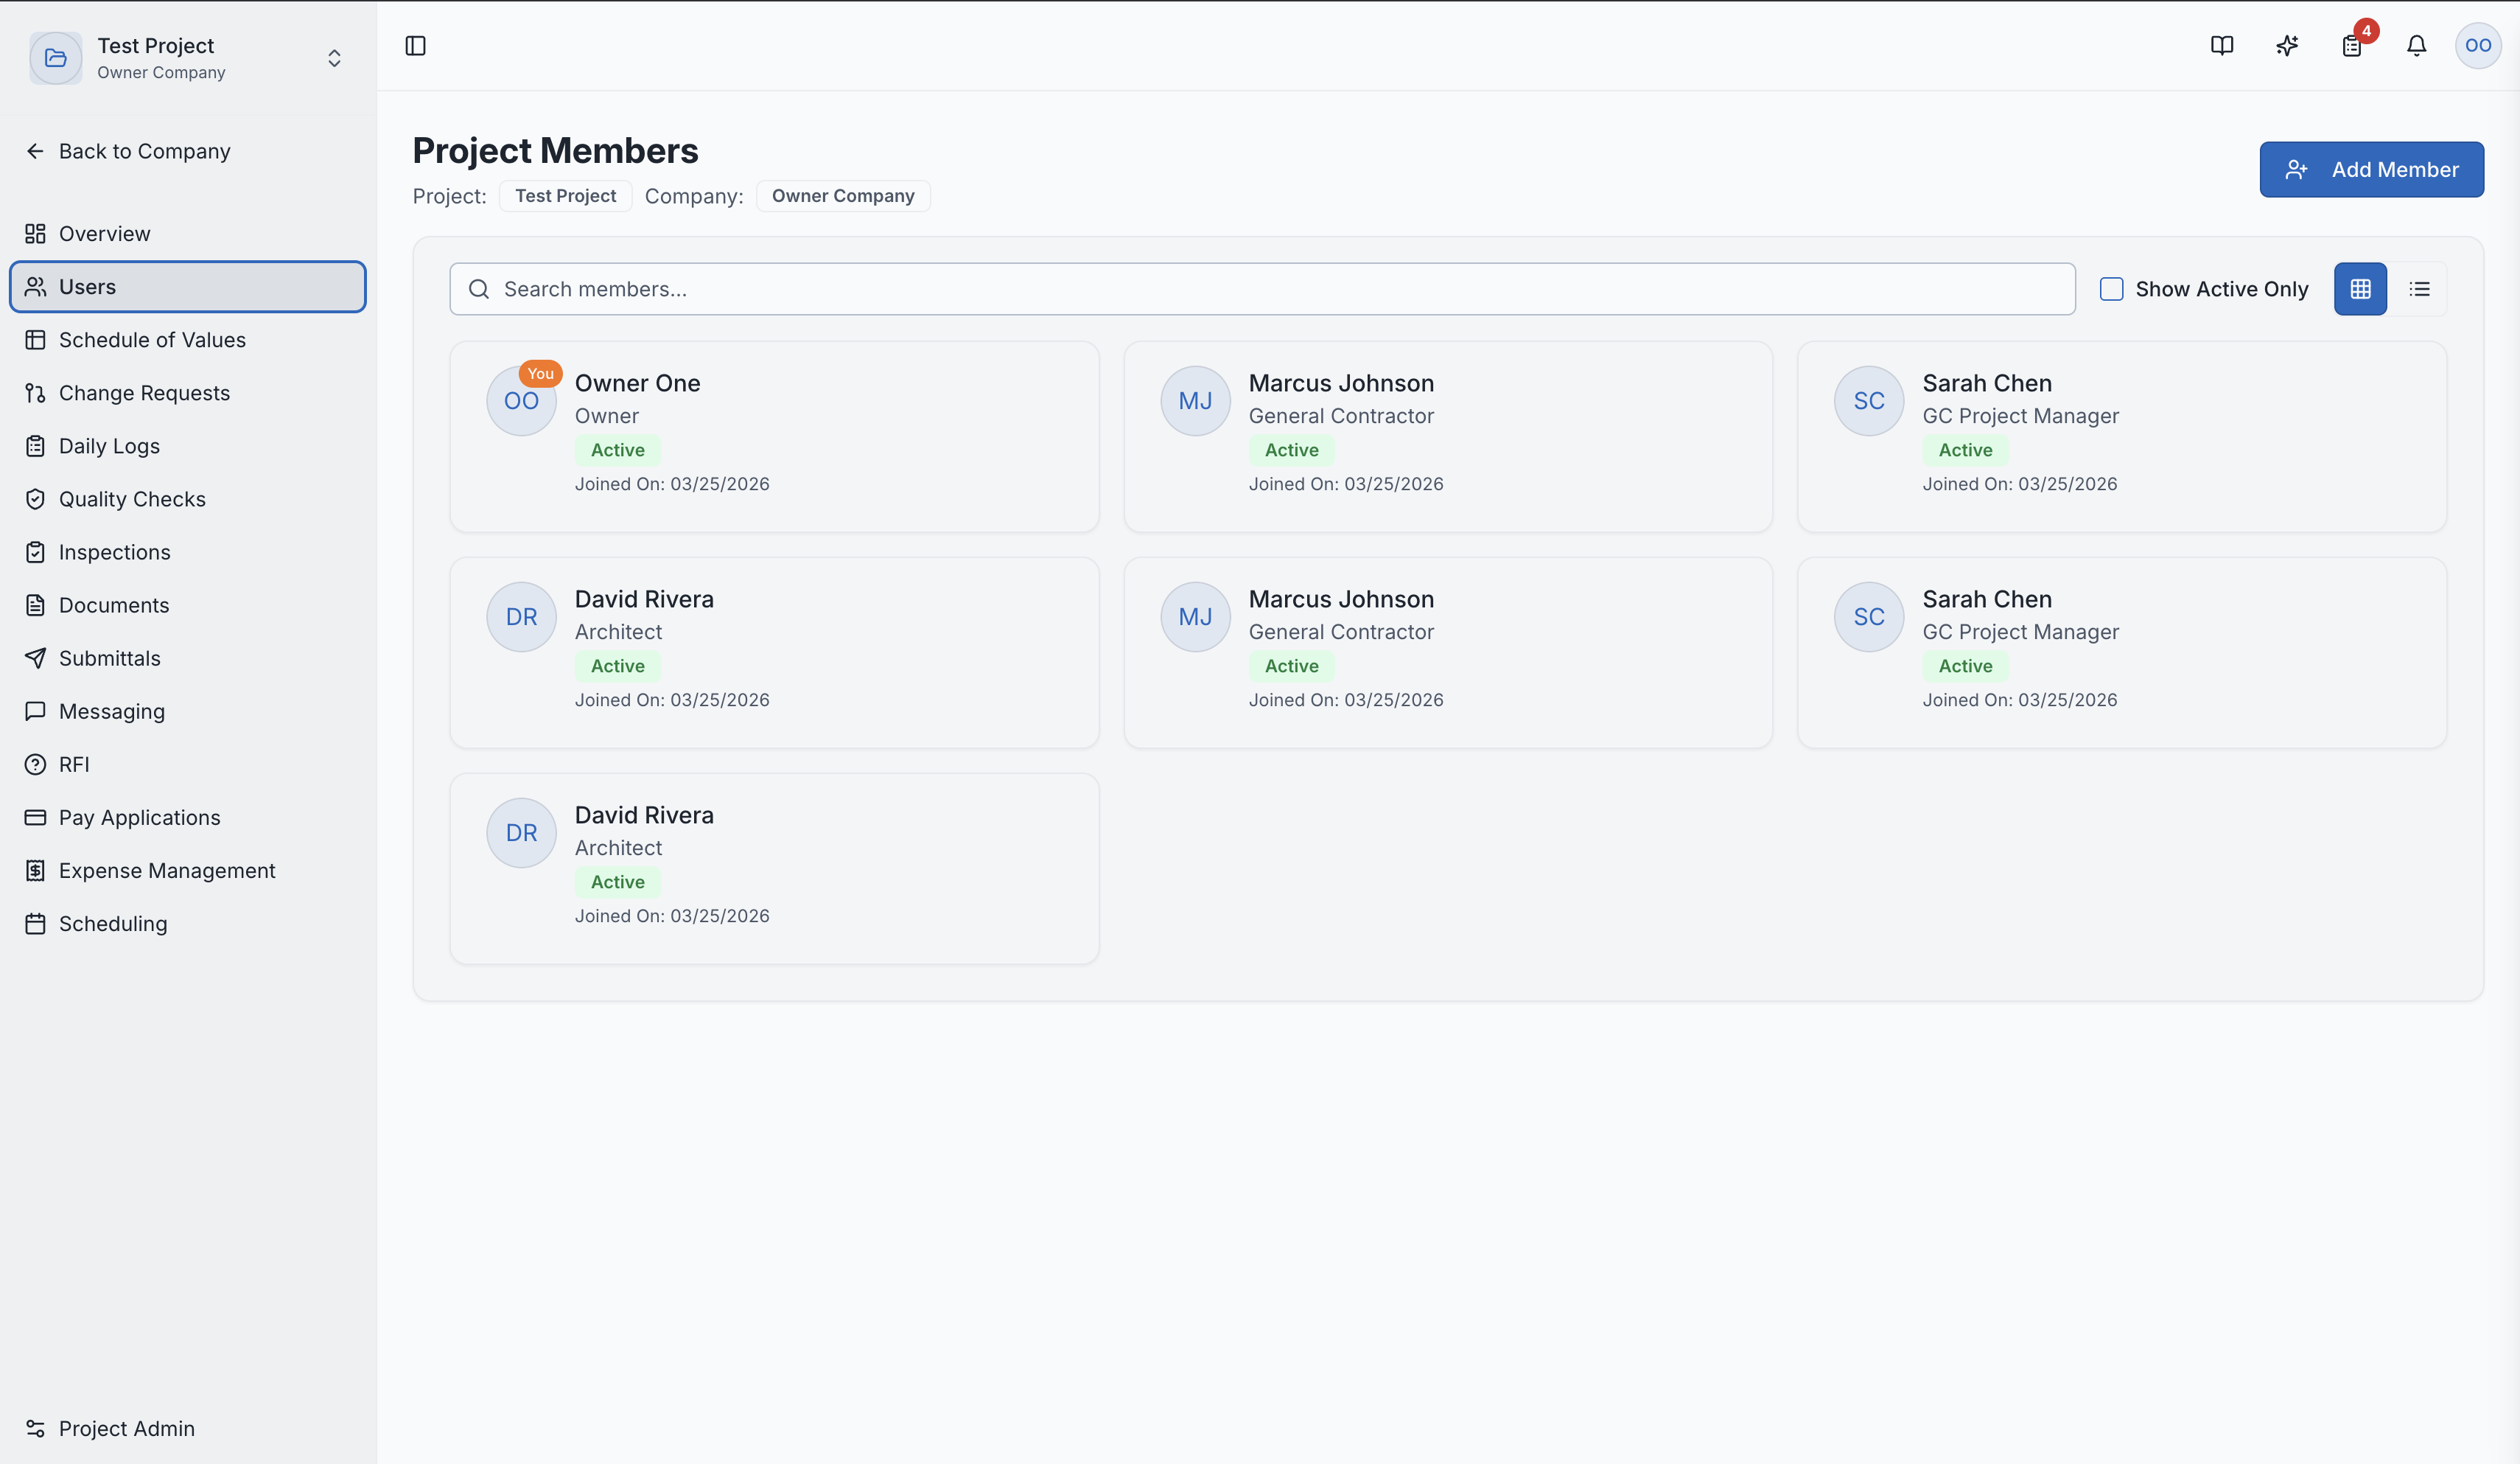
Task: Click Active status on Owner One card
Action: point(617,450)
